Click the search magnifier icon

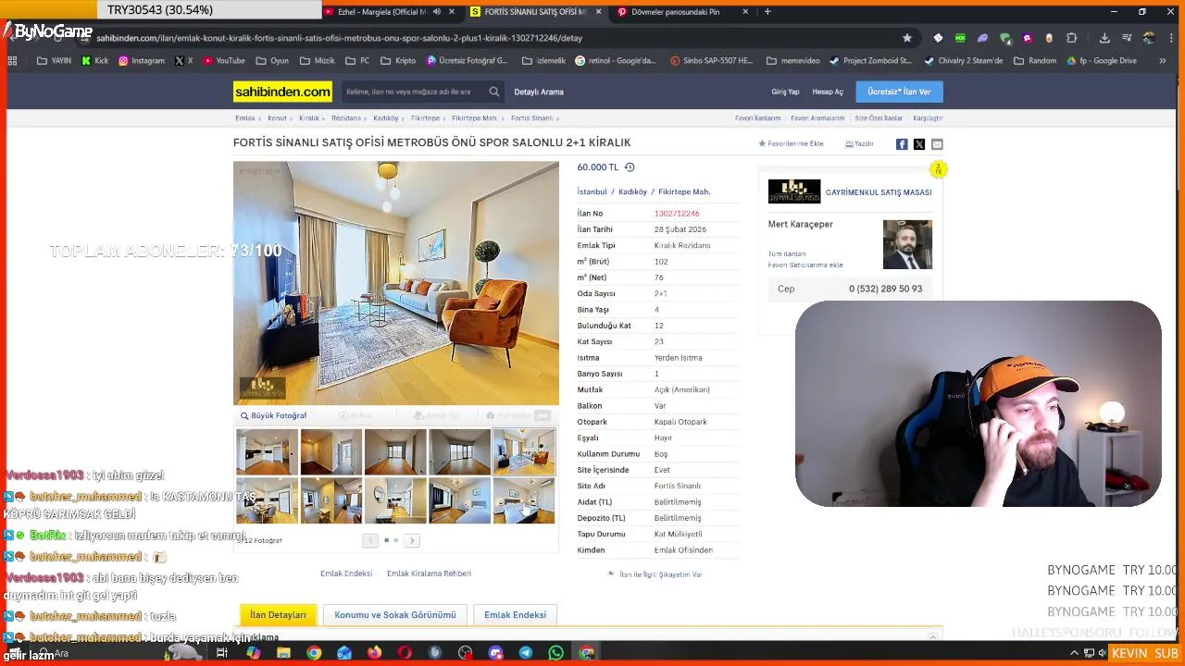(494, 92)
